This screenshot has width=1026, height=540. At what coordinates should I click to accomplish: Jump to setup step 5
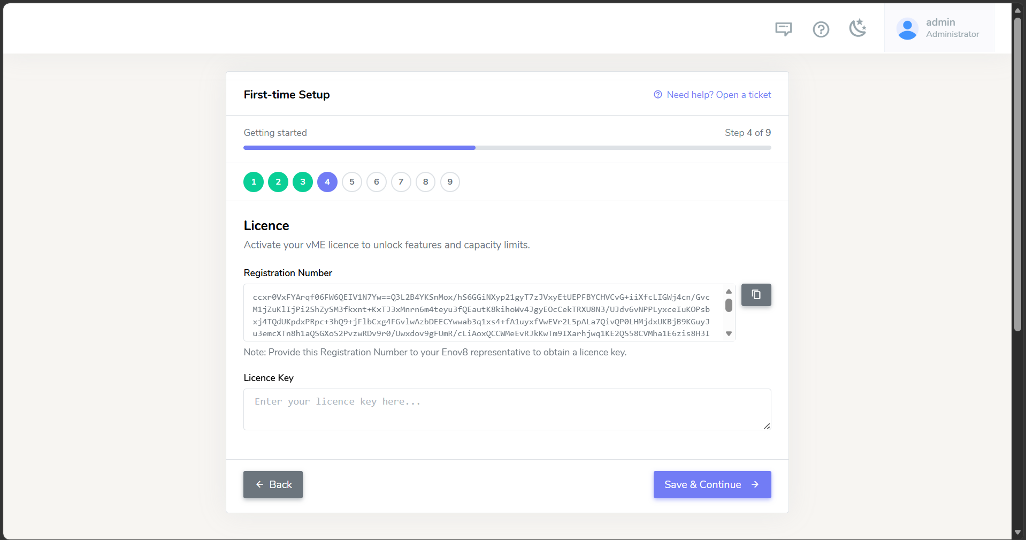click(x=352, y=182)
